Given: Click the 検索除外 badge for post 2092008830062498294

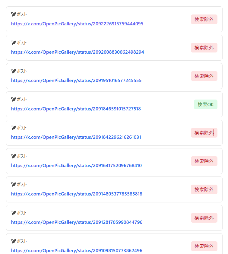Looking at the screenshot, I should [204, 48].
